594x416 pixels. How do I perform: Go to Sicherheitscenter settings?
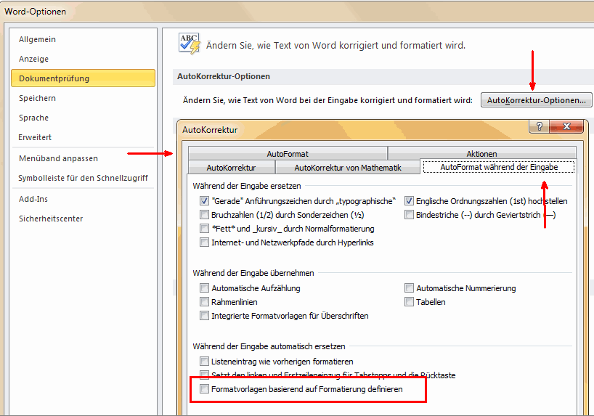[50, 219]
